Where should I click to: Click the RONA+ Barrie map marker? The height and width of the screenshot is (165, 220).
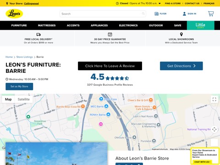[108, 115]
